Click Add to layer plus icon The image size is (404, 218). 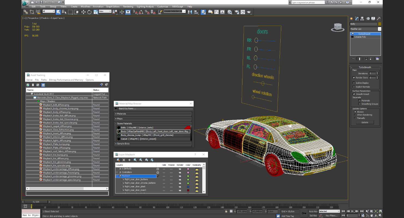point(129,160)
